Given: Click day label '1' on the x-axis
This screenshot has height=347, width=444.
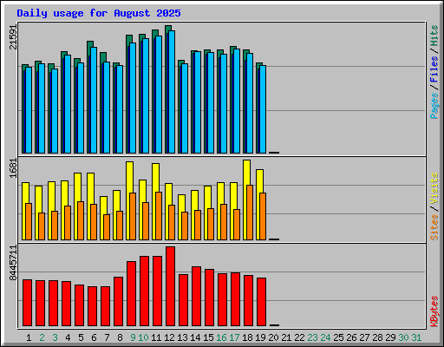Looking at the screenshot, I should tap(29, 337).
